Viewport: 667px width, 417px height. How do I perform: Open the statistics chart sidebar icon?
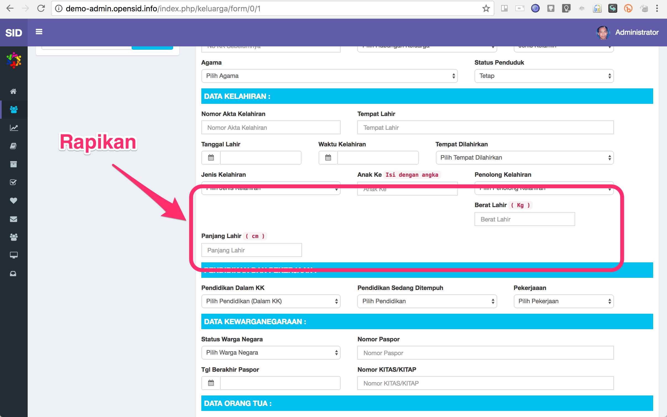click(x=13, y=128)
